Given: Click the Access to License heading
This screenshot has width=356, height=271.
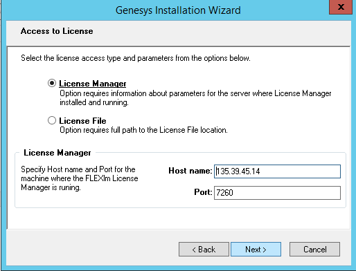Looking at the screenshot, I should pyautogui.click(x=57, y=31).
